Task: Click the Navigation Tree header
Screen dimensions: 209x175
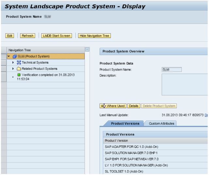Action: click(46, 50)
